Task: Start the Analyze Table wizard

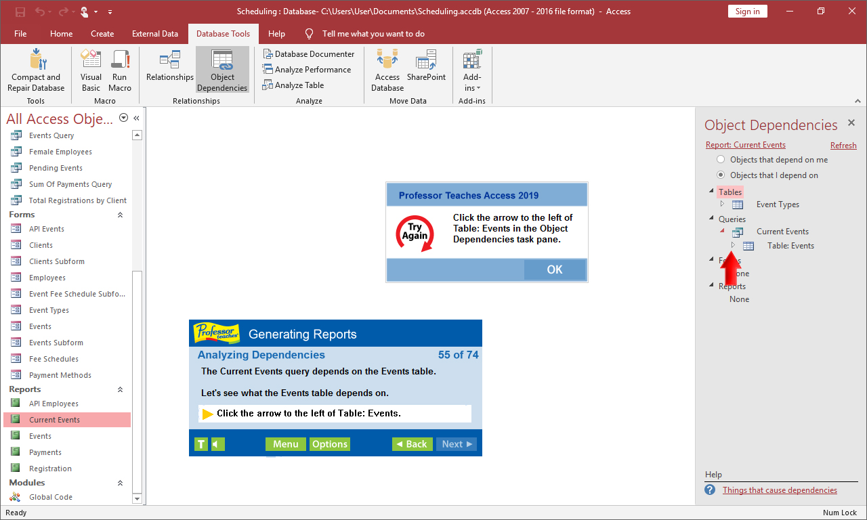Action: point(293,85)
